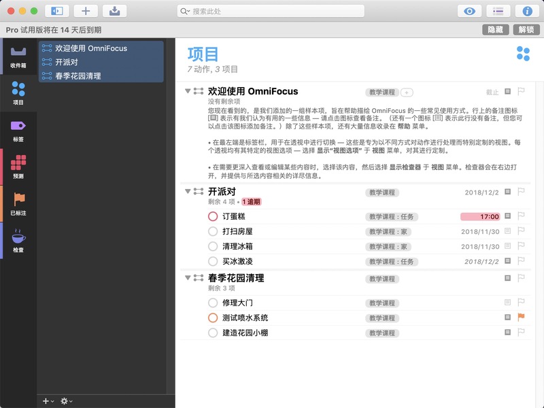This screenshot has width=544, height=408.
Task: Switch to the 标签 tags perspective
Action: 18,131
